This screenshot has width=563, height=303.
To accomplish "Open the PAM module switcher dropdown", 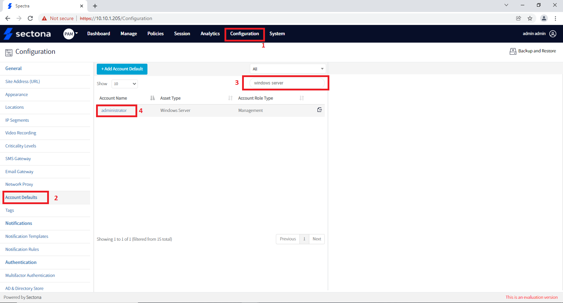I will [x=71, y=34].
